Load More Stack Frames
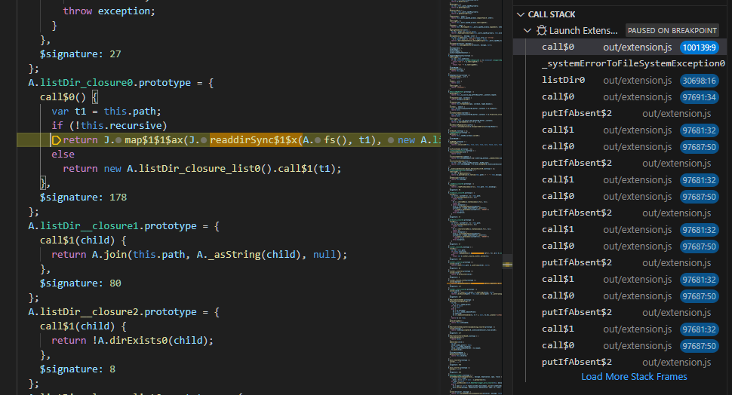The image size is (732, 395). point(634,376)
